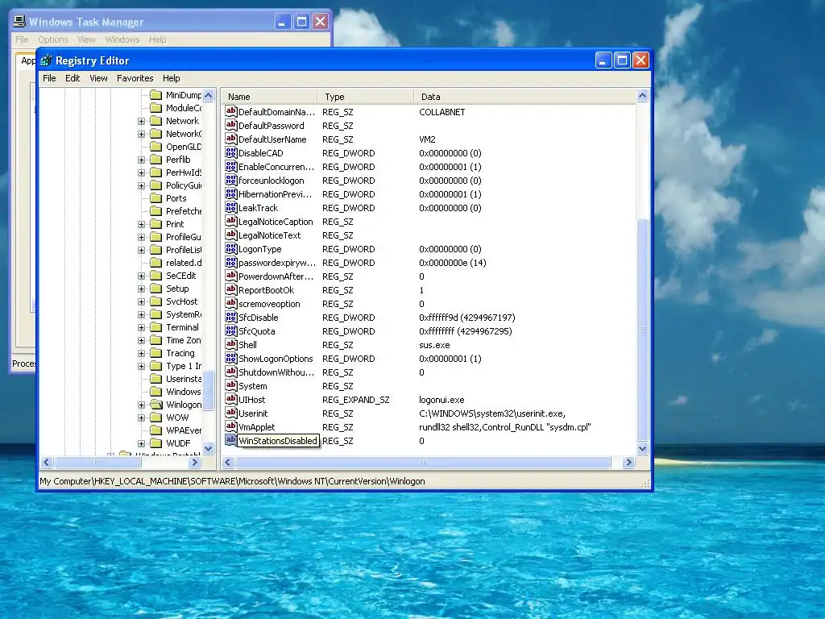Expand the Print tree node

tap(141, 224)
